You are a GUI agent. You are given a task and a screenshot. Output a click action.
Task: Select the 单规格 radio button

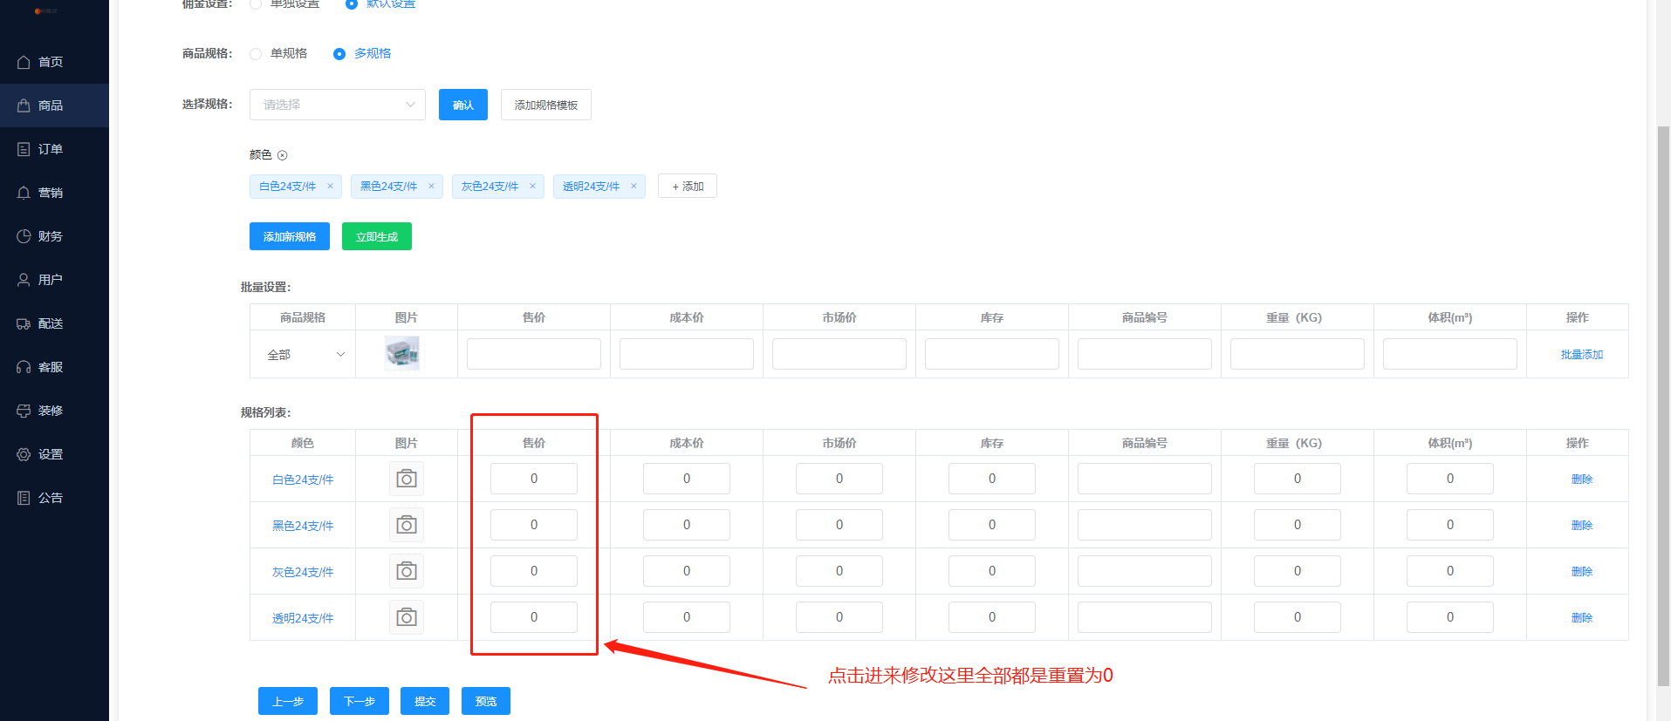pos(256,54)
